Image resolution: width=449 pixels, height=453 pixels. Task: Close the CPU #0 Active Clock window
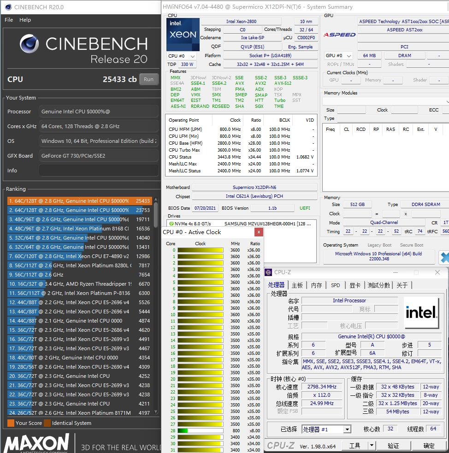[259, 232]
